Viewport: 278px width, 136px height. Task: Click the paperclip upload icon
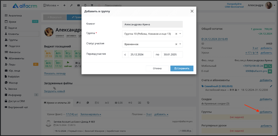pyautogui.click(x=55, y=88)
